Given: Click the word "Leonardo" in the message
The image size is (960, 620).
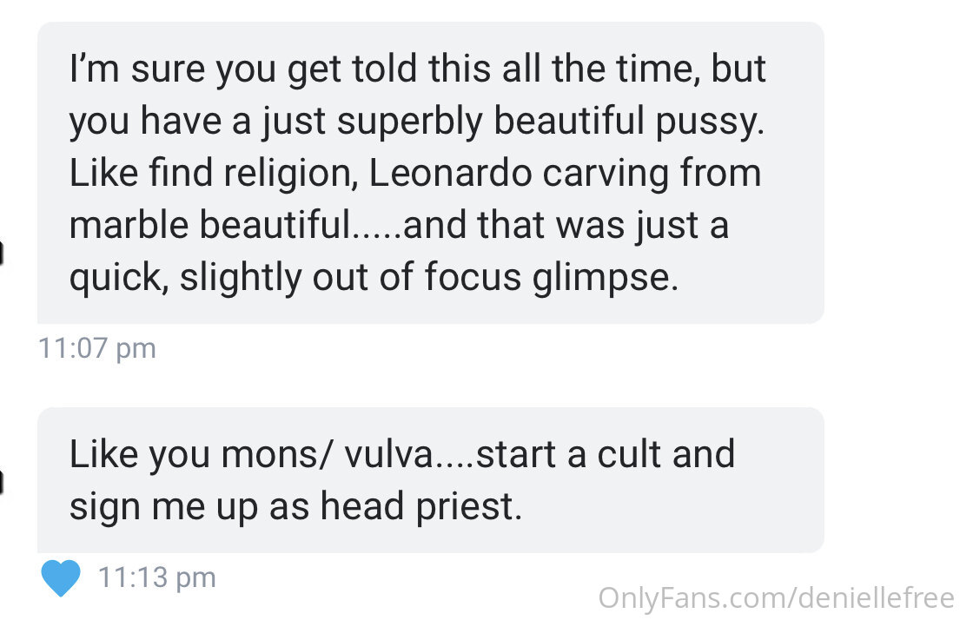Looking at the screenshot, I should pos(450,173).
